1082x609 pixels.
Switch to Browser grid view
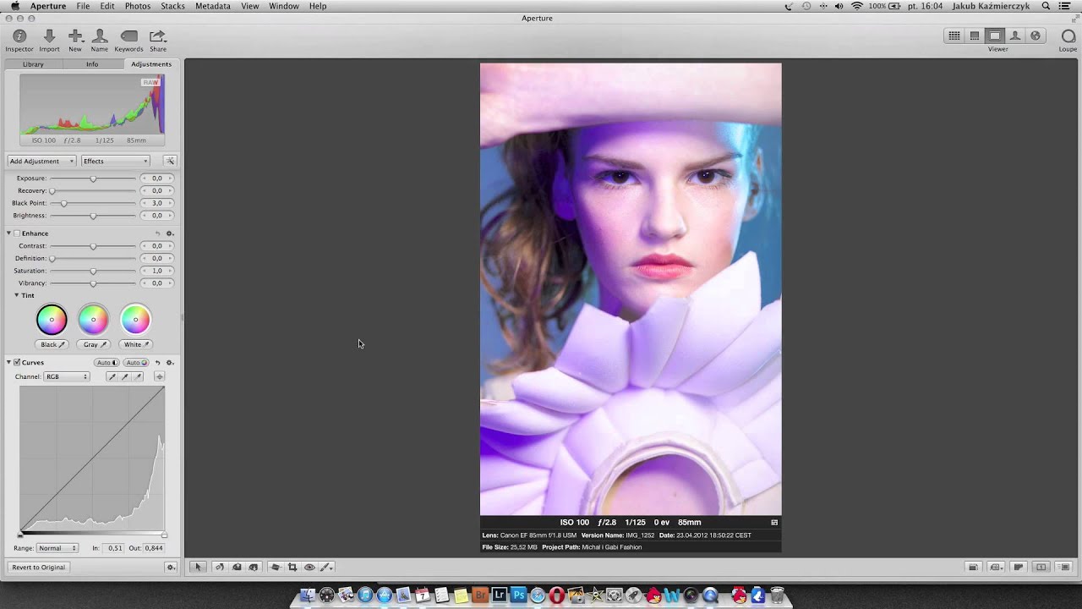[x=954, y=36]
